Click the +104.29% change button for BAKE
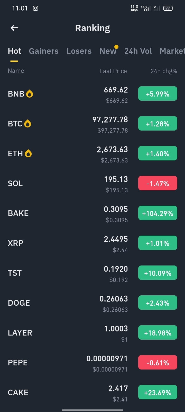Image resolution: width=185 pixels, height=412 pixels. pos(158,213)
